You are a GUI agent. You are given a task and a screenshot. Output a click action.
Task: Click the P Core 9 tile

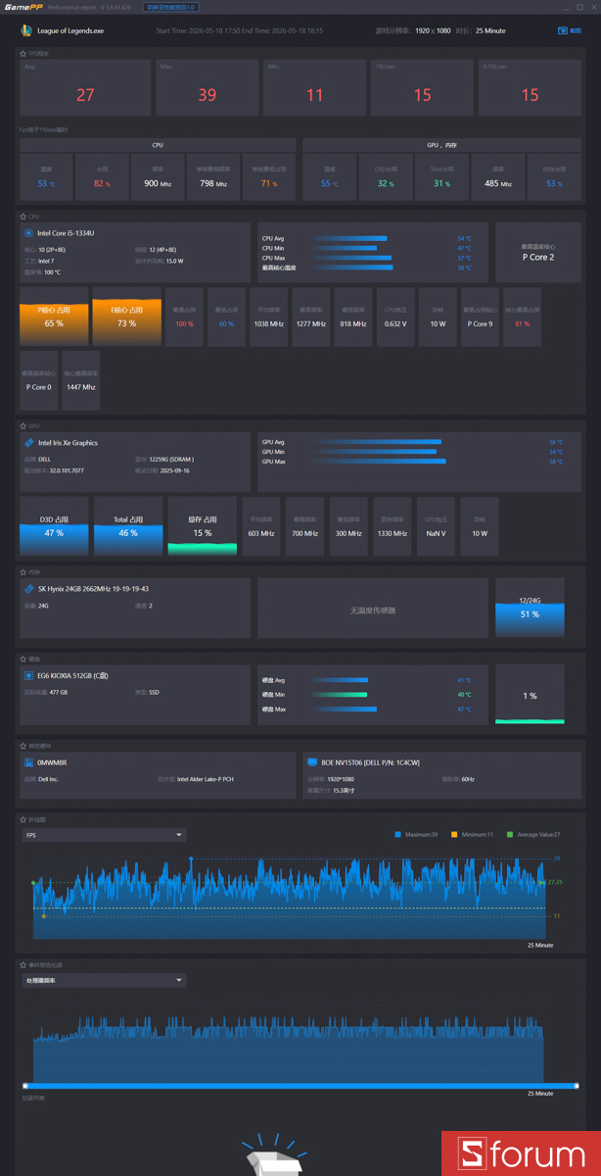coord(480,317)
